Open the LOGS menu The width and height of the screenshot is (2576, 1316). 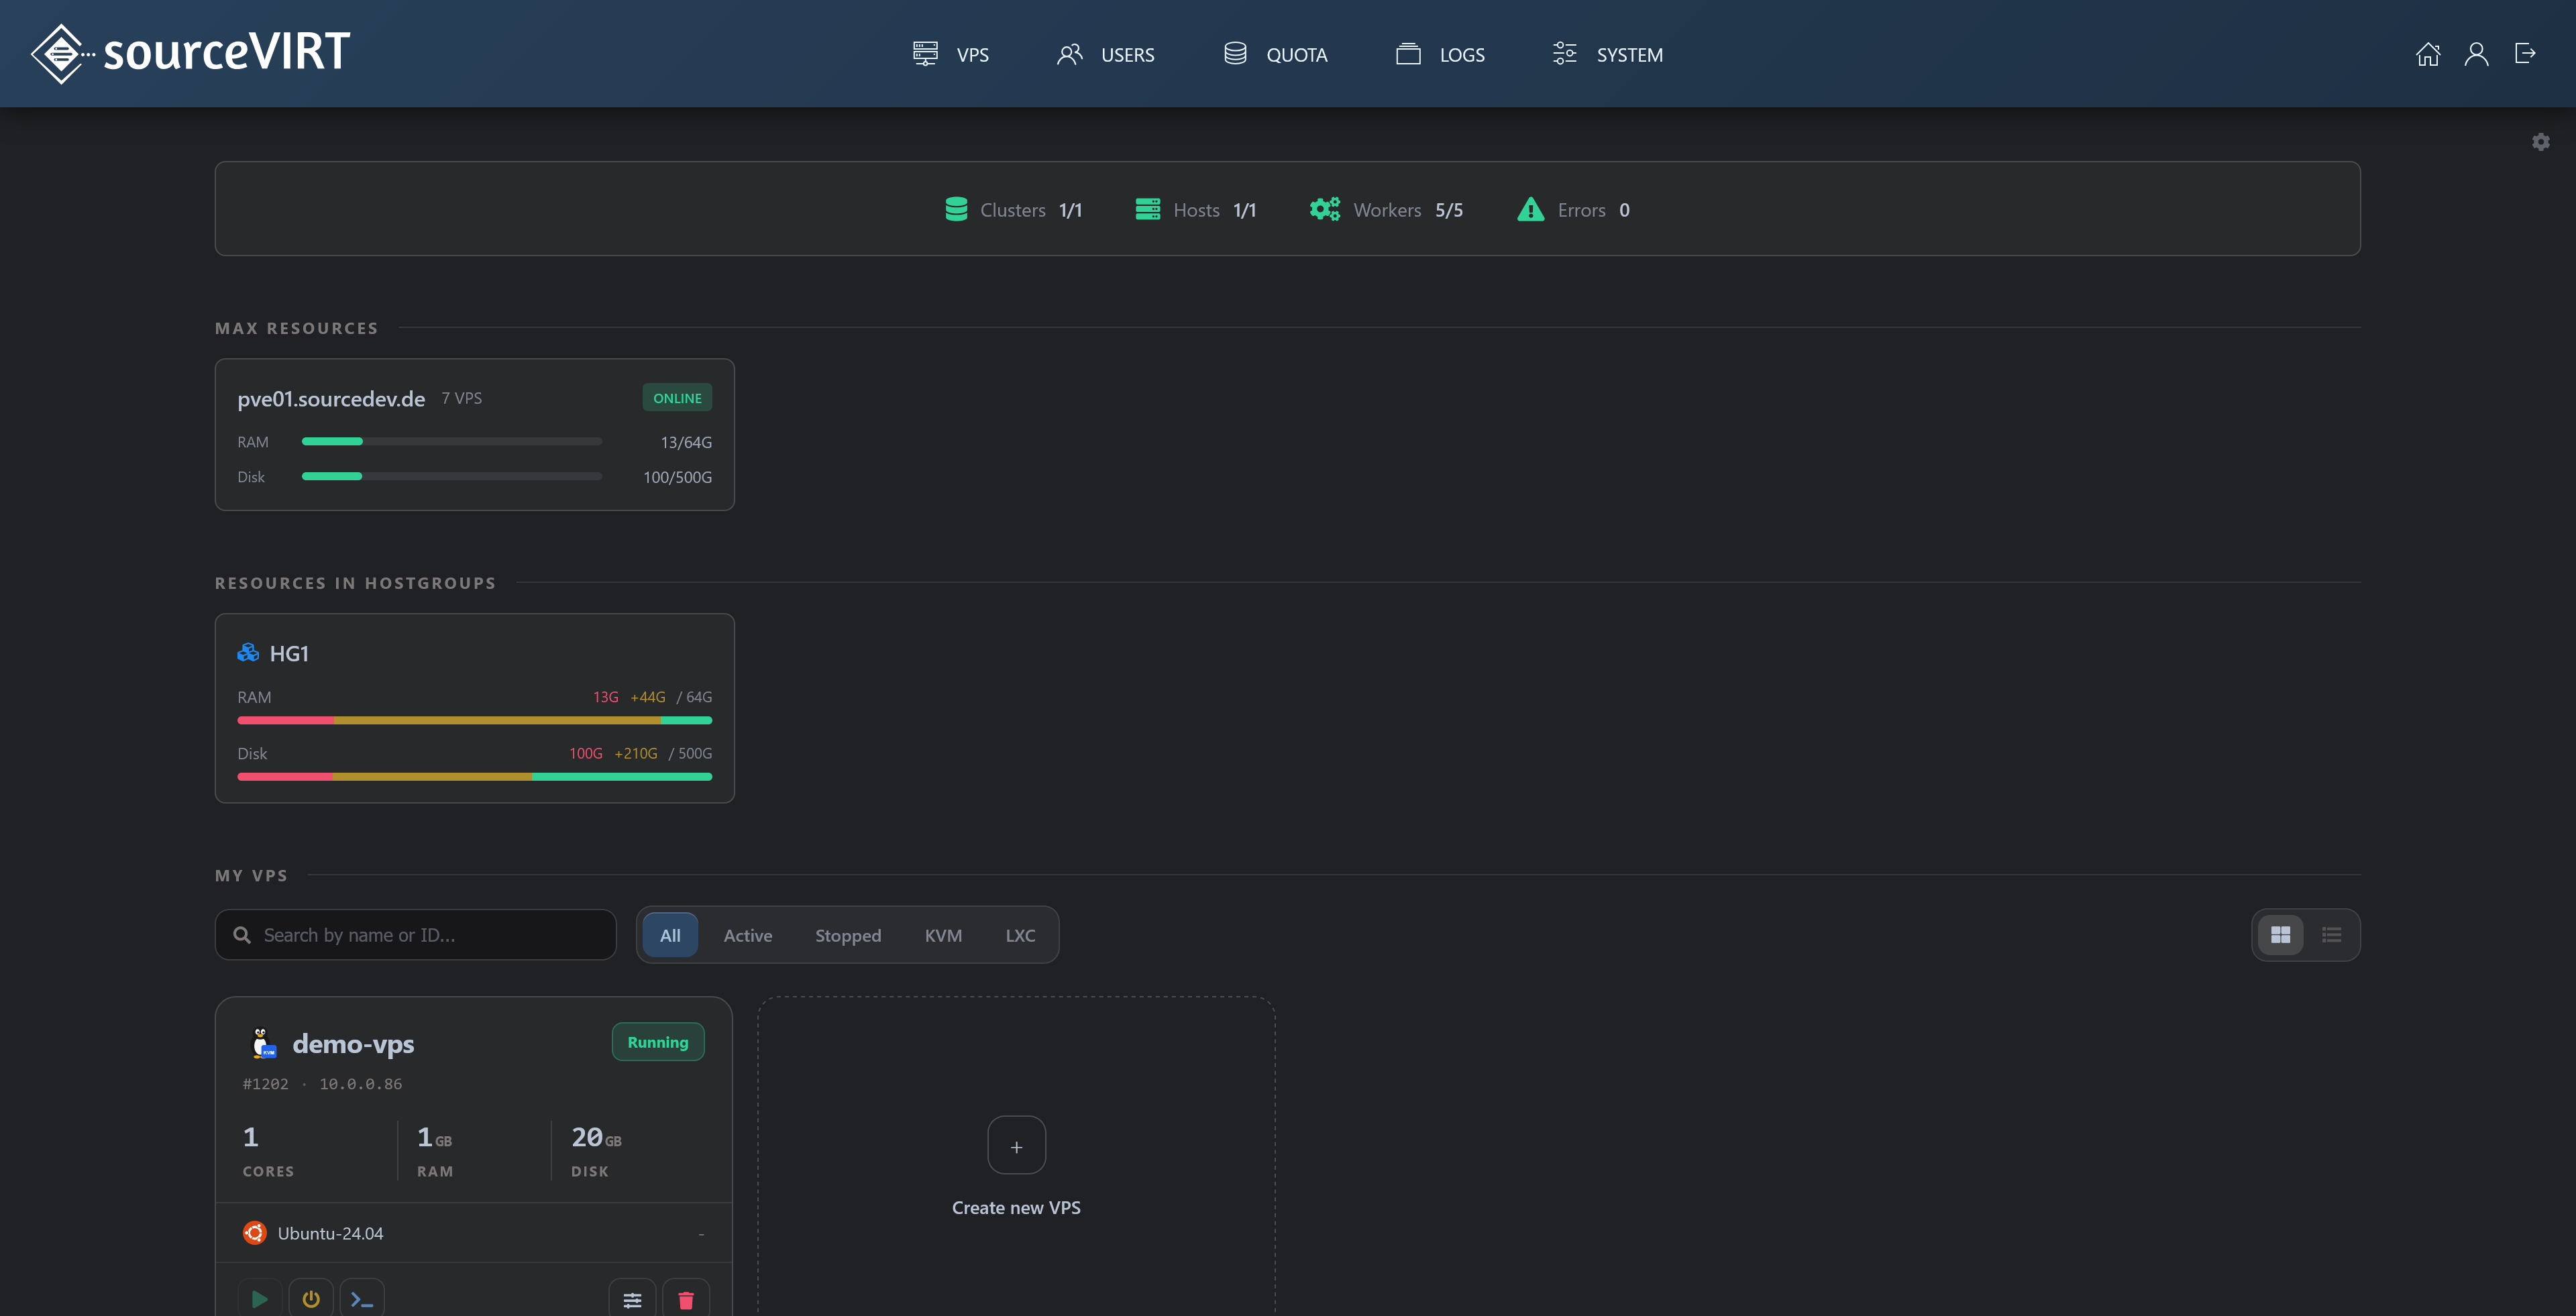1440,54
